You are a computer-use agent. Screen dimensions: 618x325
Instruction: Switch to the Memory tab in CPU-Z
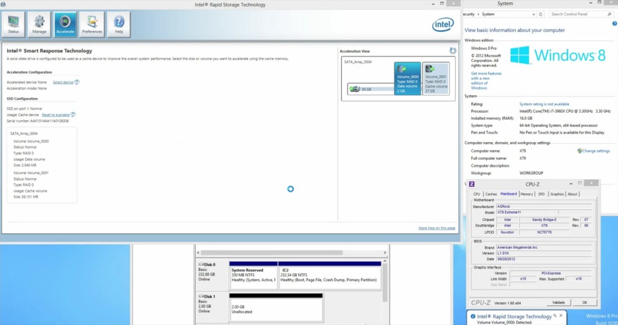point(526,194)
